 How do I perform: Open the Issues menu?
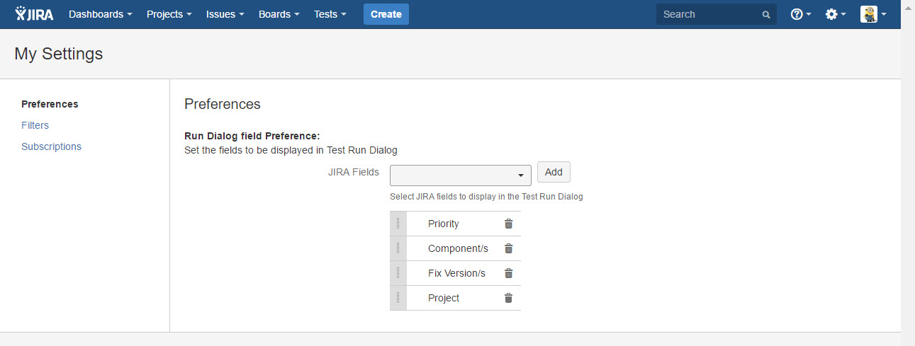point(225,14)
